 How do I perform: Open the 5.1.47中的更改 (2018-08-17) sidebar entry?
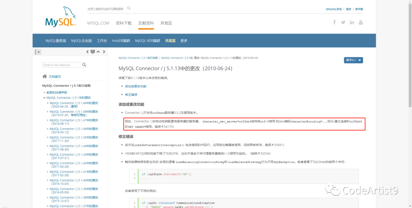click(74, 122)
